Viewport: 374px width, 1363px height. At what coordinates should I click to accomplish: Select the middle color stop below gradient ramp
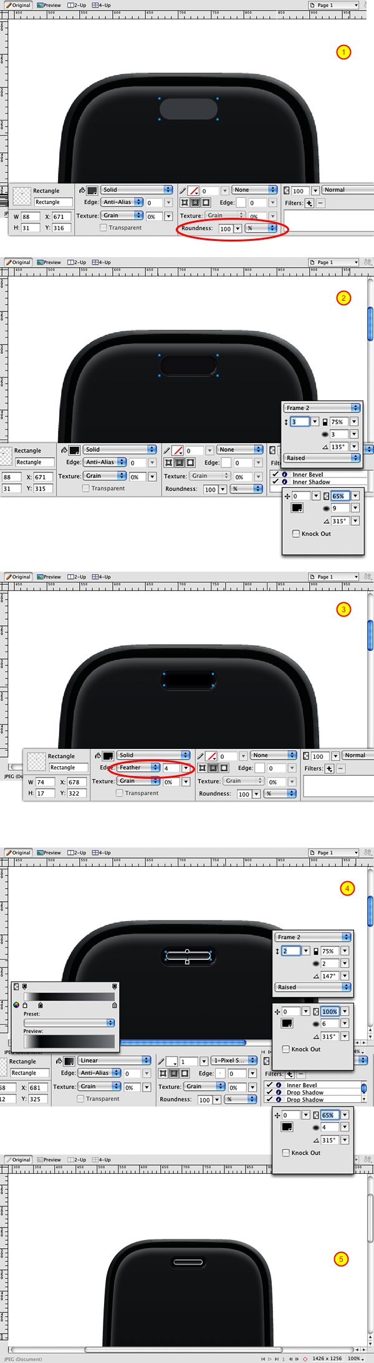point(41,1005)
